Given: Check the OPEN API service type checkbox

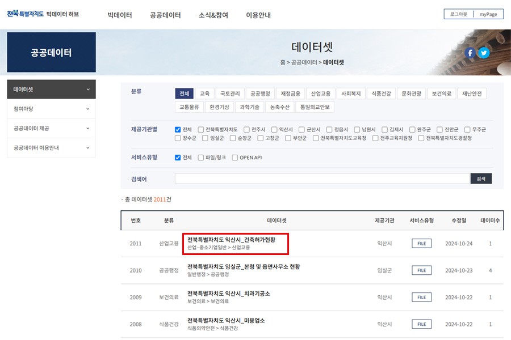Looking at the screenshot, I should tap(235, 158).
